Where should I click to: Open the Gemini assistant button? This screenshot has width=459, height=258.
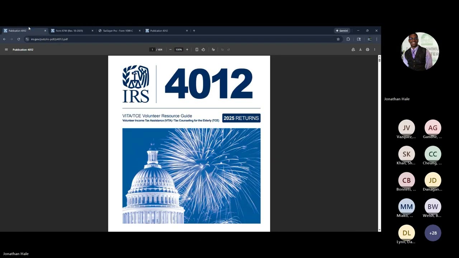coord(342,30)
